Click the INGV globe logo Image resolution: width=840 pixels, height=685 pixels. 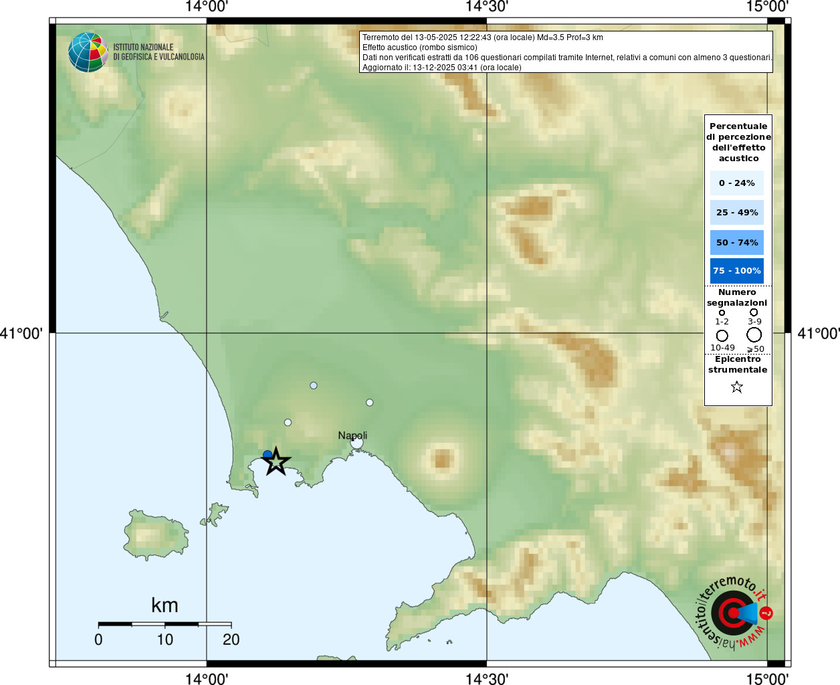pos(88,52)
